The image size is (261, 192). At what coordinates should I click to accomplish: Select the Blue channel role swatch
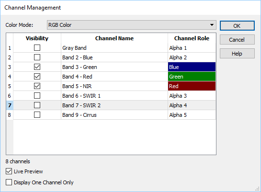[x=192, y=67]
